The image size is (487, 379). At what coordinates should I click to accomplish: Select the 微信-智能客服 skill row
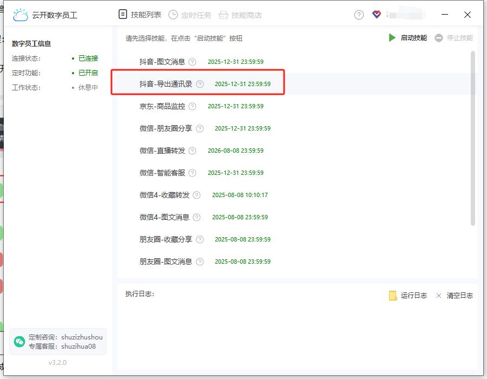[162, 173]
